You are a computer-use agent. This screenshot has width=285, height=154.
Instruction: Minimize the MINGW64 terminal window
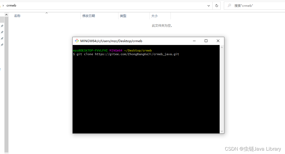pyautogui.click(x=194, y=41)
